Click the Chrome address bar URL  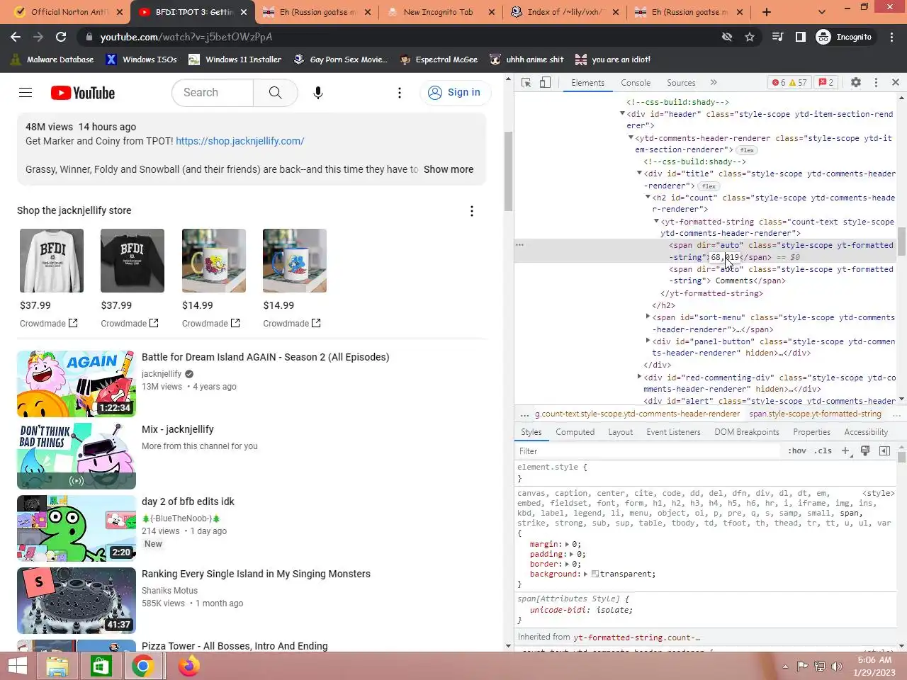186,37
